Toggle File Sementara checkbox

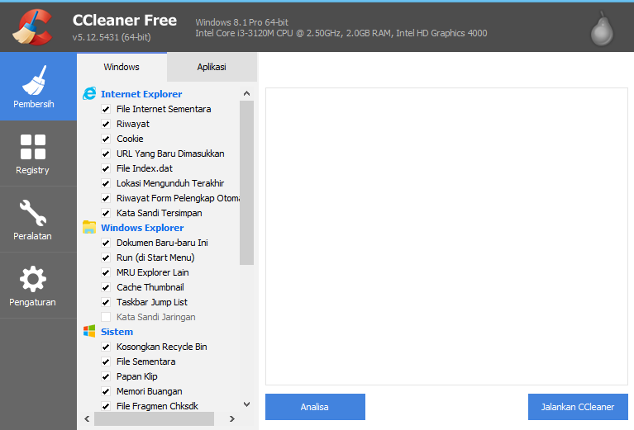point(106,361)
